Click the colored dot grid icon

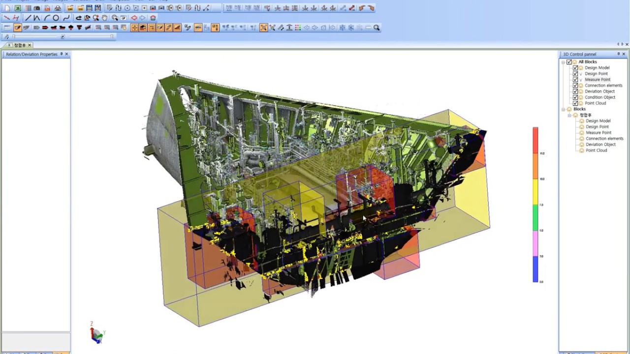(298, 28)
